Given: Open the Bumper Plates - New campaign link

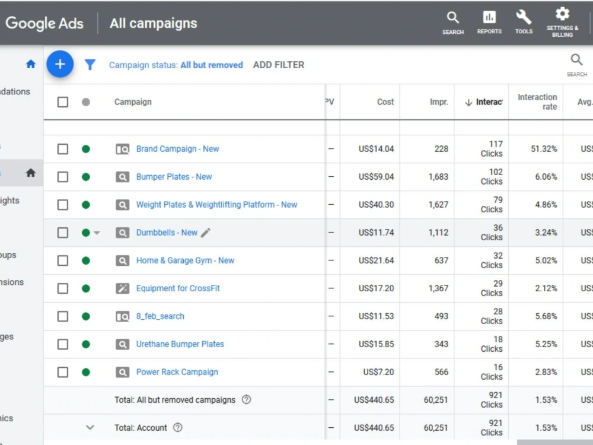Looking at the screenshot, I should [x=174, y=177].
